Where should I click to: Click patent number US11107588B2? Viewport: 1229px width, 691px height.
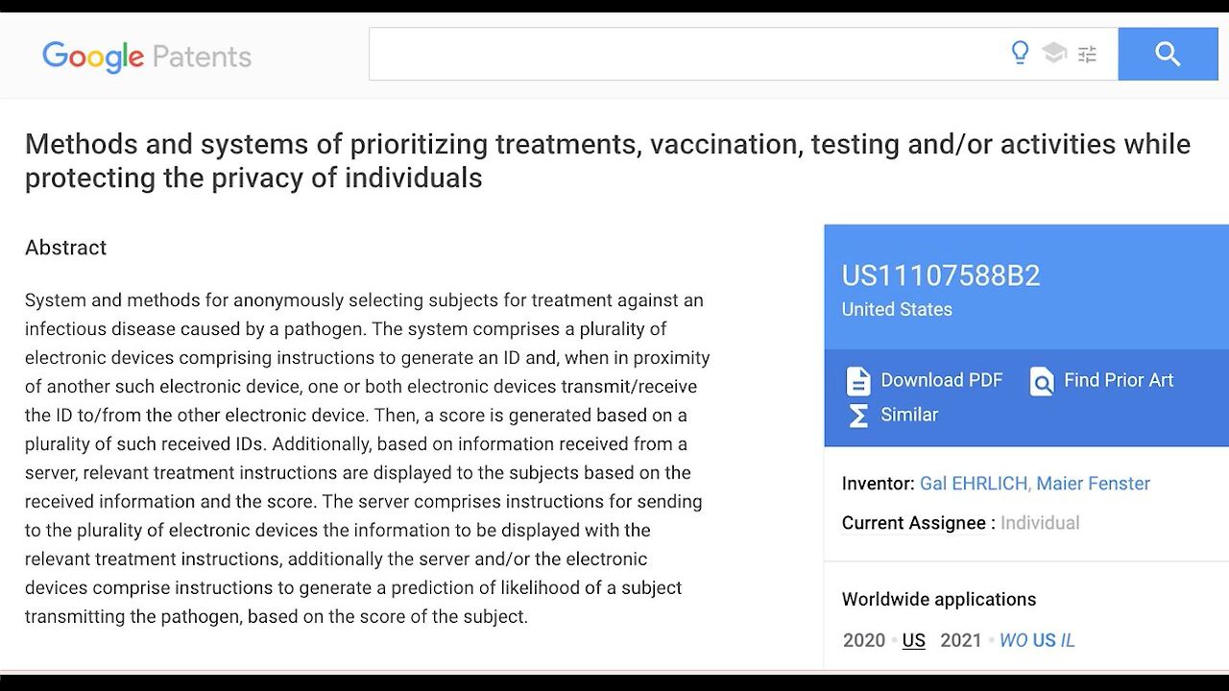(941, 276)
